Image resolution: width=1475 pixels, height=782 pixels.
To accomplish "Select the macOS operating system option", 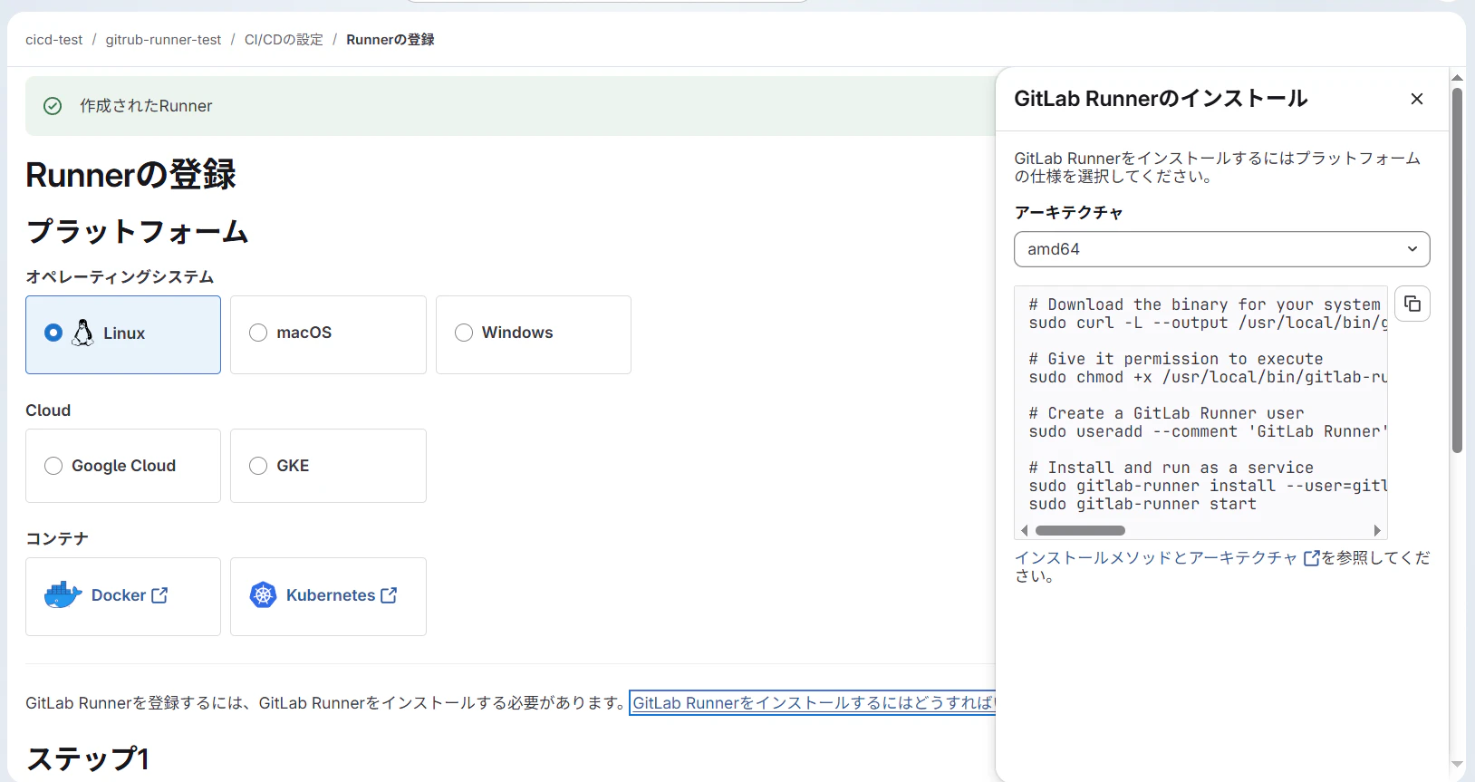I will click(328, 334).
